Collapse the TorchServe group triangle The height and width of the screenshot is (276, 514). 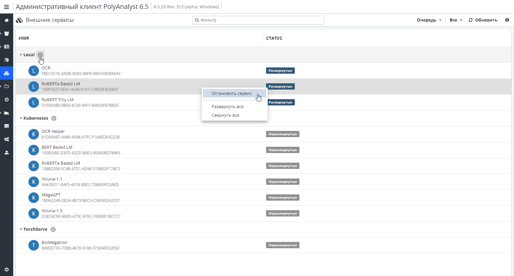click(x=21, y=229)
